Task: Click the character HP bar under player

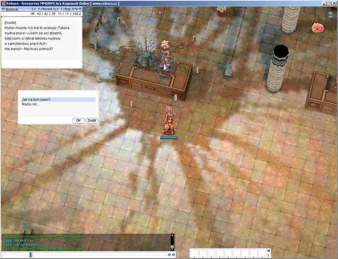Action: point(169,138)
